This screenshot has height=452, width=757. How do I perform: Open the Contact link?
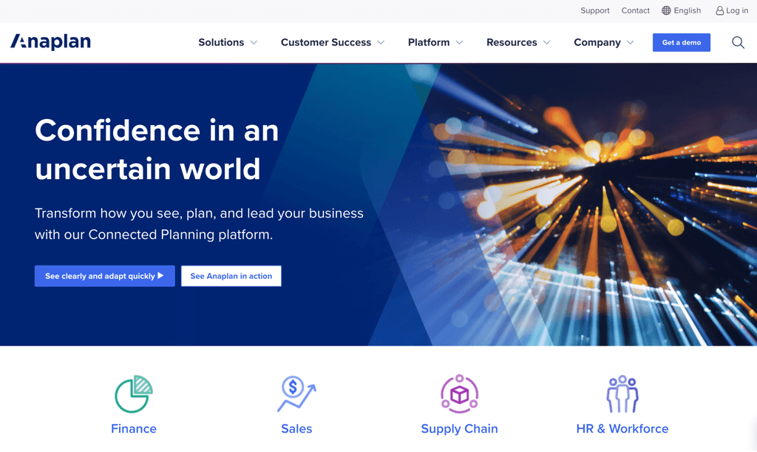635,10
